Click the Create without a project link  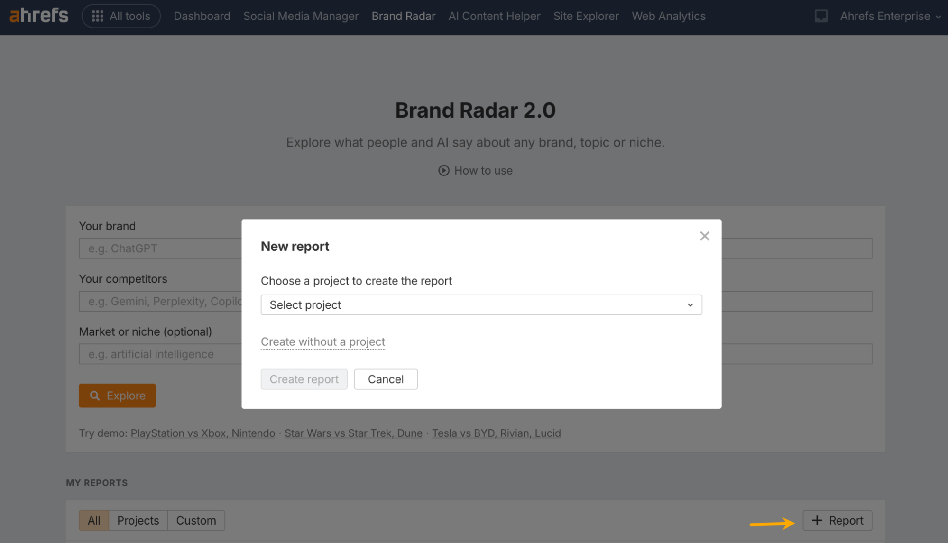pyautogui.click(x=322, y=342)
